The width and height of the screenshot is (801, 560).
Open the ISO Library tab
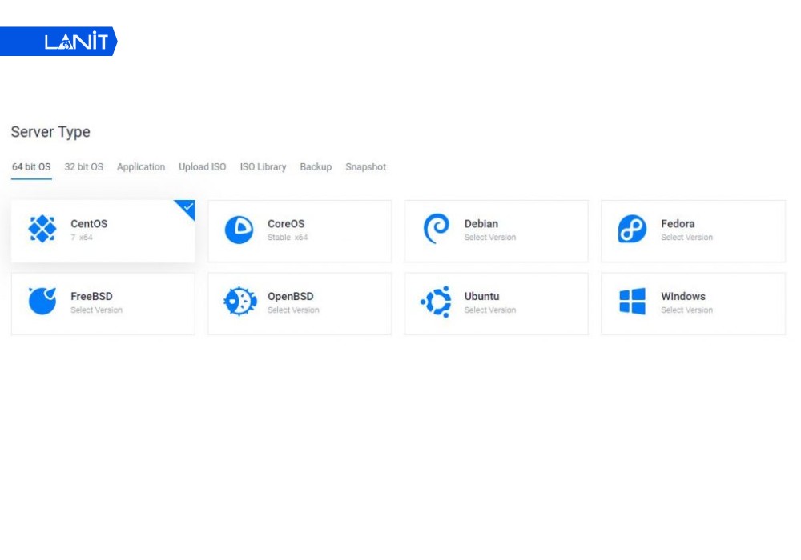263,167
